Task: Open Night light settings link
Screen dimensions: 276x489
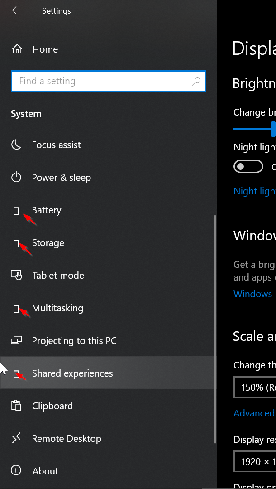Action: 254,191
